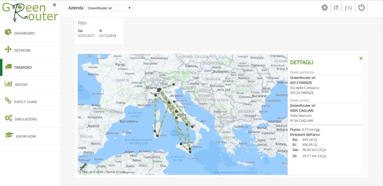Viewport: 383px width, 186px height.
Task: Open the Terms of use link
Action: click(x=116, y=172)
